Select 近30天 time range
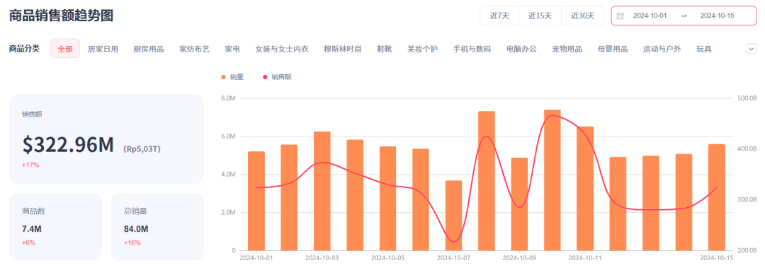Image resolution: width=765 pixels, height=275 pixels. point(583,16)
